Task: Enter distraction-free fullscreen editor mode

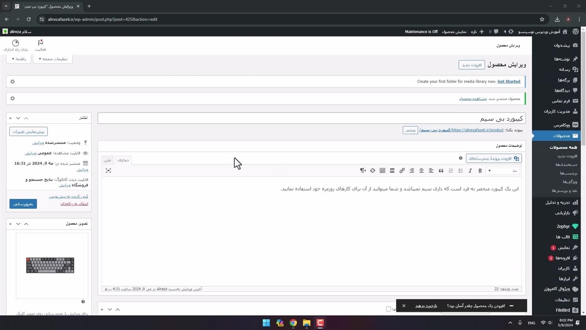Action: (x=108, y=170)
